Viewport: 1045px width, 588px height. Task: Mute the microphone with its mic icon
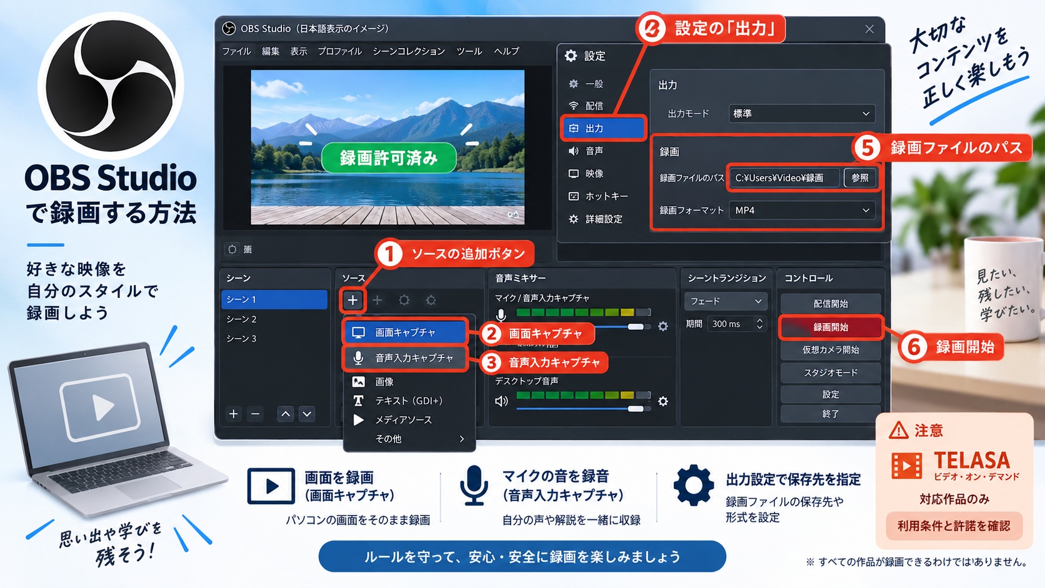(501, 314)
